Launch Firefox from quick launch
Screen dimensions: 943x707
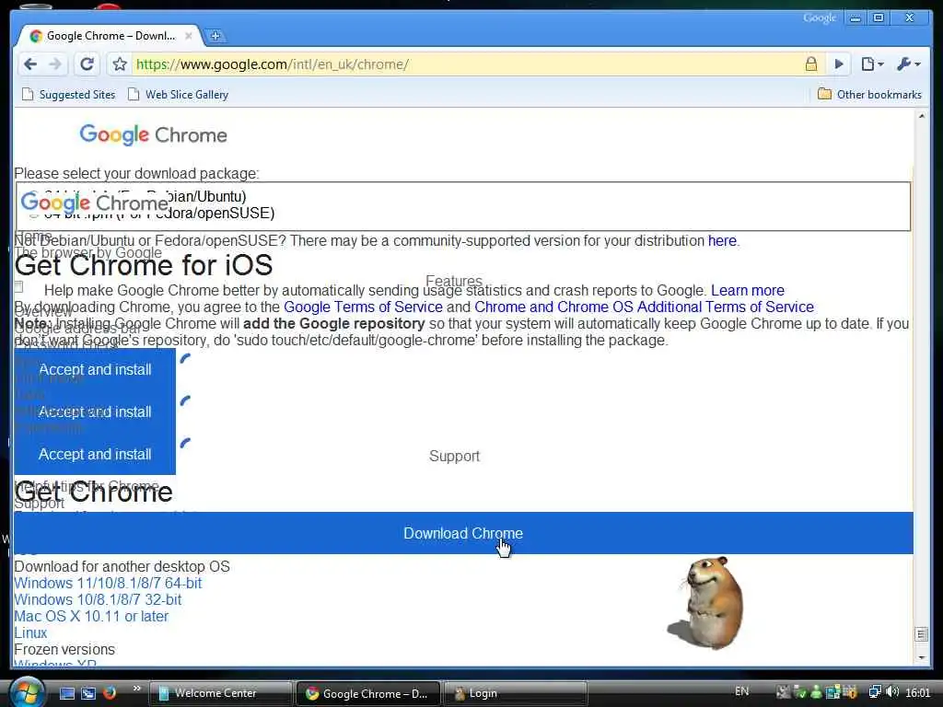[x=110, y=692]
